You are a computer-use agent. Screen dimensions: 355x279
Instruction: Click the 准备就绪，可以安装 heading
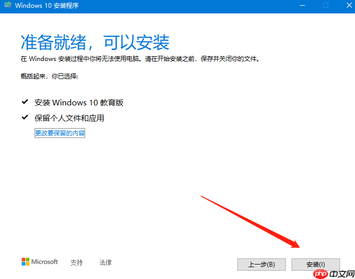click(x=95, y=42)
